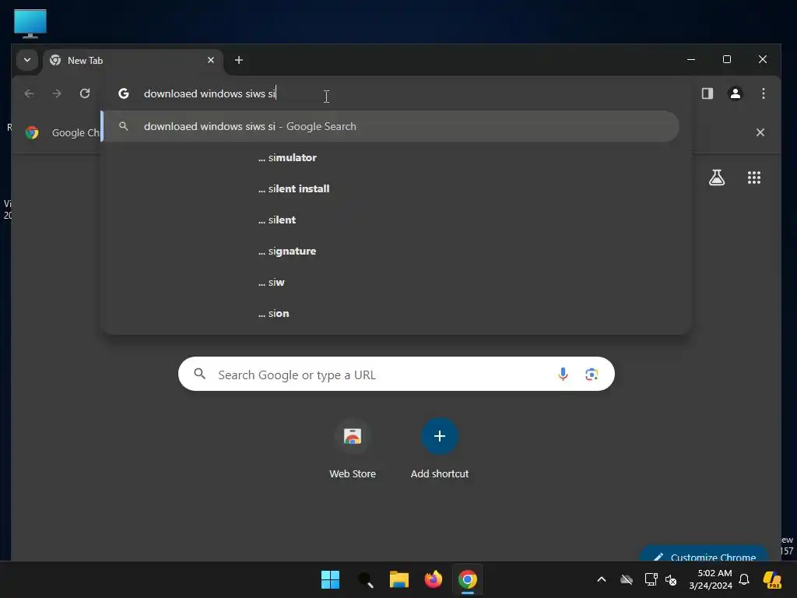797x598 pixels.
Task: Open the network status tray icon
Action: (651, 579)
